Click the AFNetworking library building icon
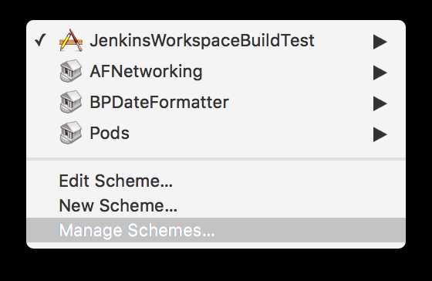The width and height of the screenshot is (432, 281). click(x=71, y=71)
